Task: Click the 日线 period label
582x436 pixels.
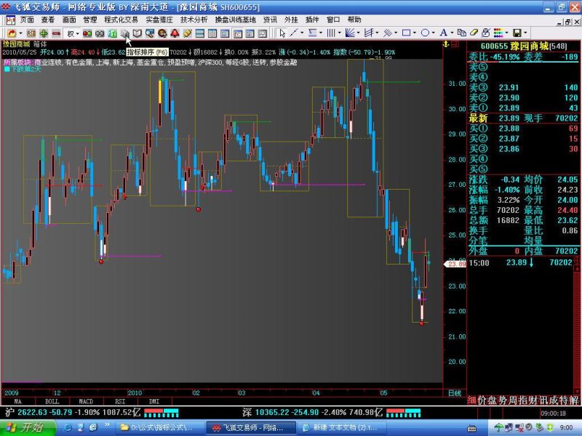Action: coord(455,393)
